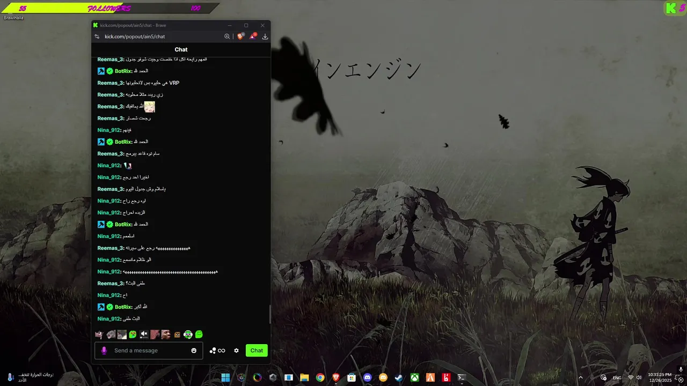Open Microsoft Store from the taskbar

(x=352, y=377)
